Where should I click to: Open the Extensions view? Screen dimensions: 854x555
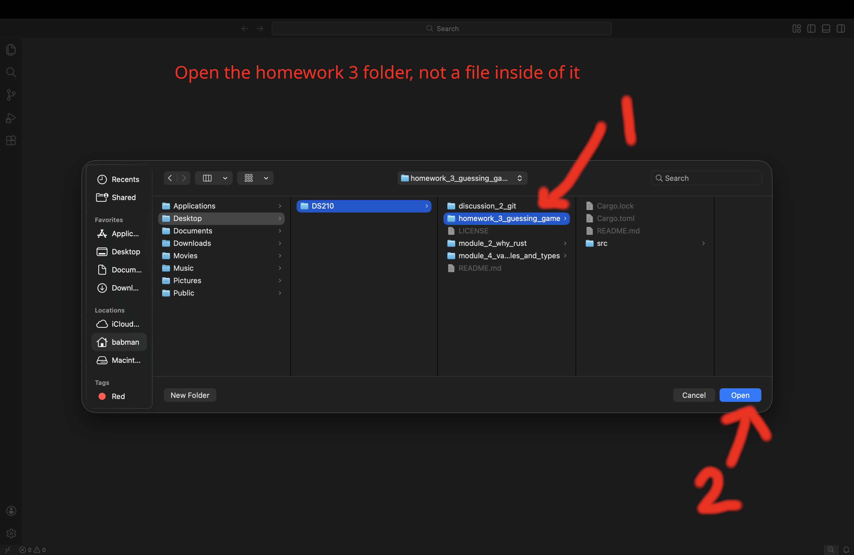[x=11, y=140]
